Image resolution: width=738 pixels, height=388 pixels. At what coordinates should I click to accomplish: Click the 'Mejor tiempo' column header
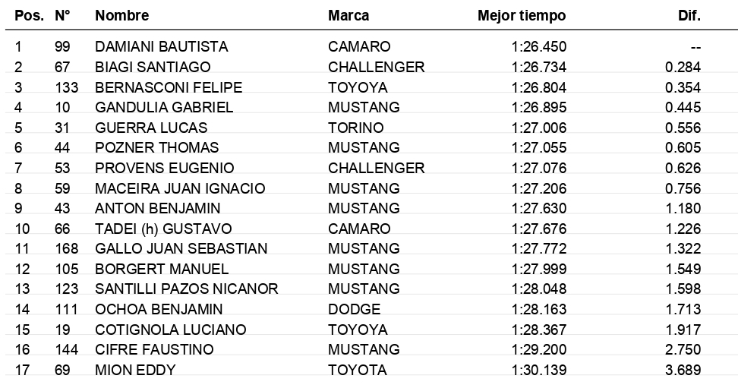click(522, 15)
